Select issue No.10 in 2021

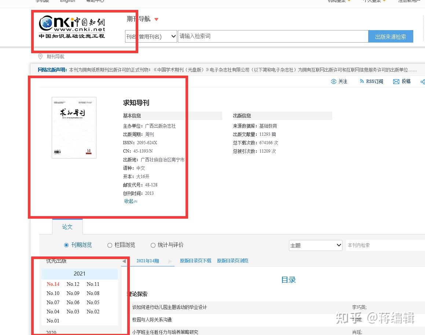point(53,293)
